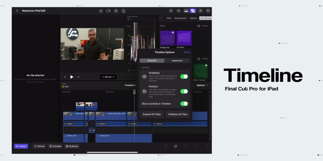Screen dimensions: 323x161
Task: Open the Select Clip mode dropdown
Action: pyautogui.click(x=66, y=86)
